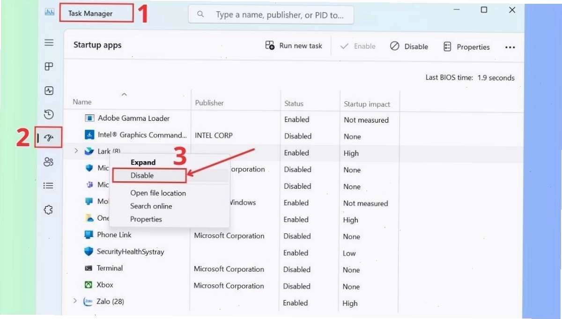Click the Startup apps heading

click(97, 45)
